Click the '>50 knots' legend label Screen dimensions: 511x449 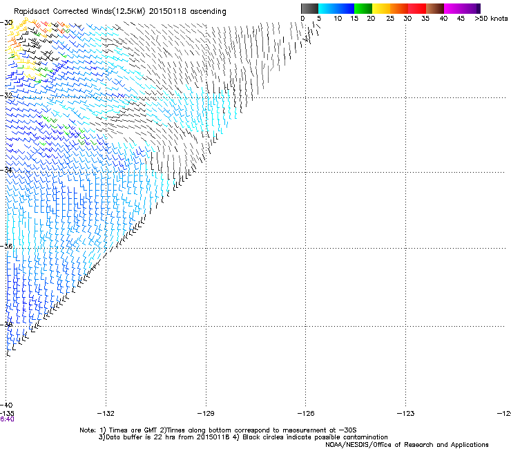point(491,19)
